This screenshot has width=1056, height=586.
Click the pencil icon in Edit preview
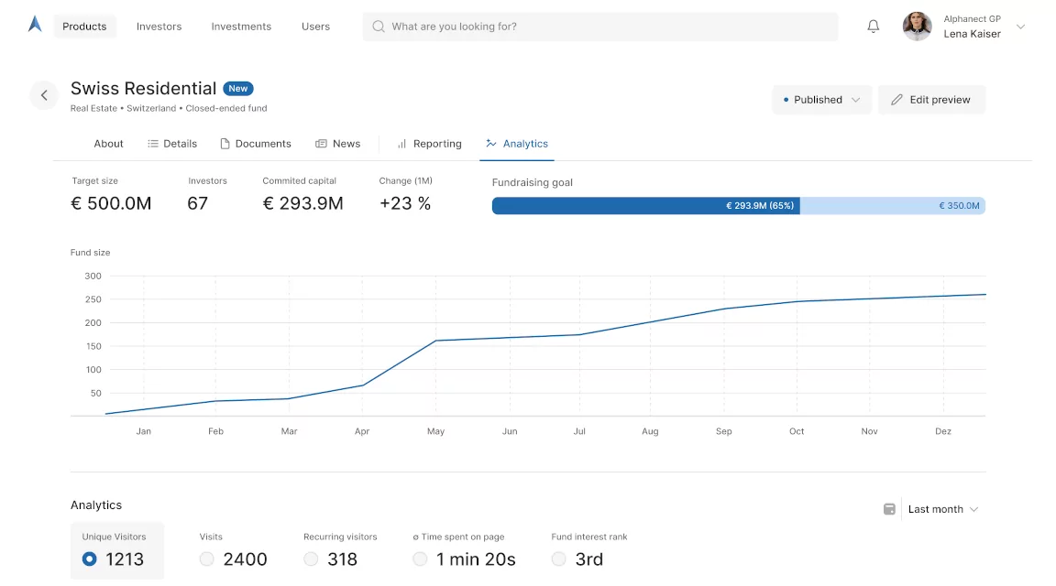(x=896, y=100)
